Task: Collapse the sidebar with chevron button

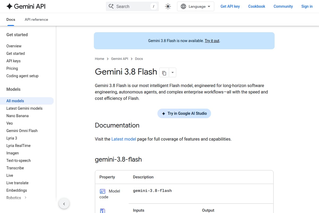Action: 64,204
